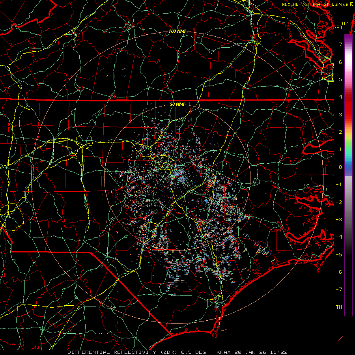The image size is (355, 355).
Task: Click the "[dB]" unit label above the scale
Action: tap(337, 27)
